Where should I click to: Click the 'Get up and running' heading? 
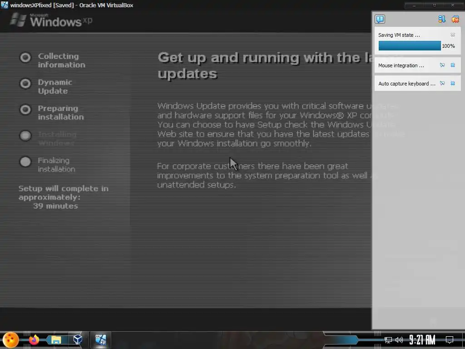click(264, 65)
